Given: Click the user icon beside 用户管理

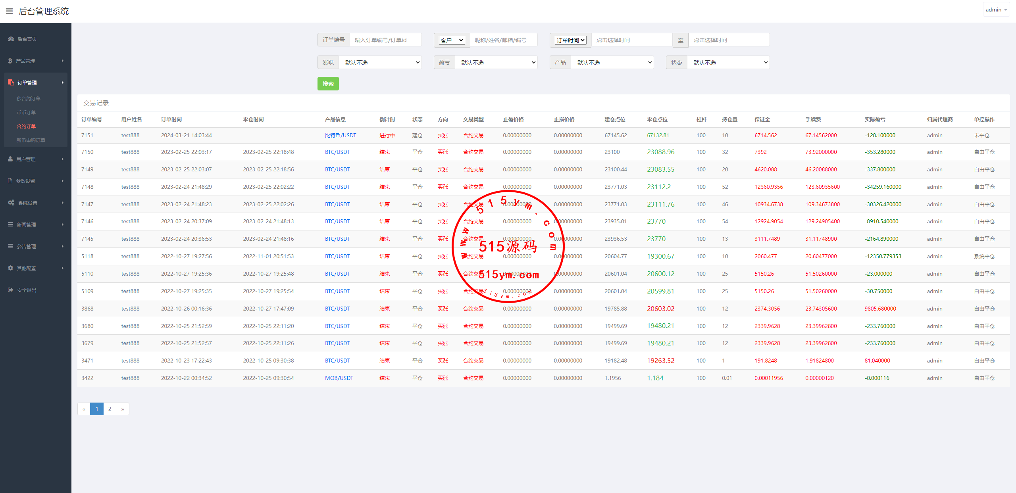Looking at the screenshot, I should coord(10,159).
